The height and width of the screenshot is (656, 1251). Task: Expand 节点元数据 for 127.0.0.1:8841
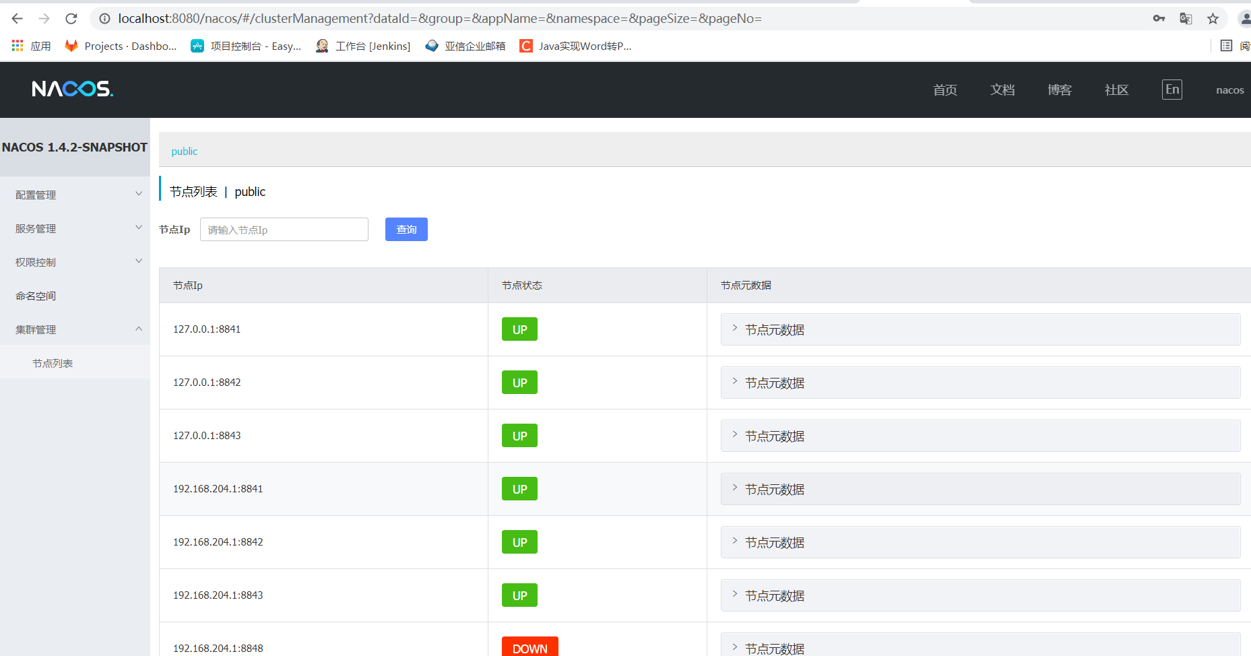tap(981, 329)
